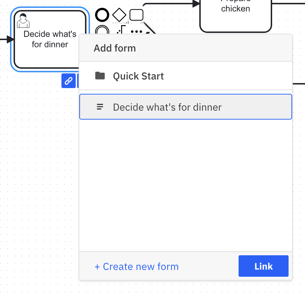Click the Add form dialog header
Image resolution: width=305 pixels, height=295 pixels.
[115, 48]
